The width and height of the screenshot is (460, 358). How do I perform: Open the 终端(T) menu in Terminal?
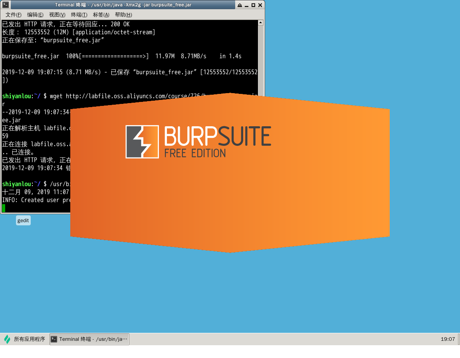tap(79, 15)
